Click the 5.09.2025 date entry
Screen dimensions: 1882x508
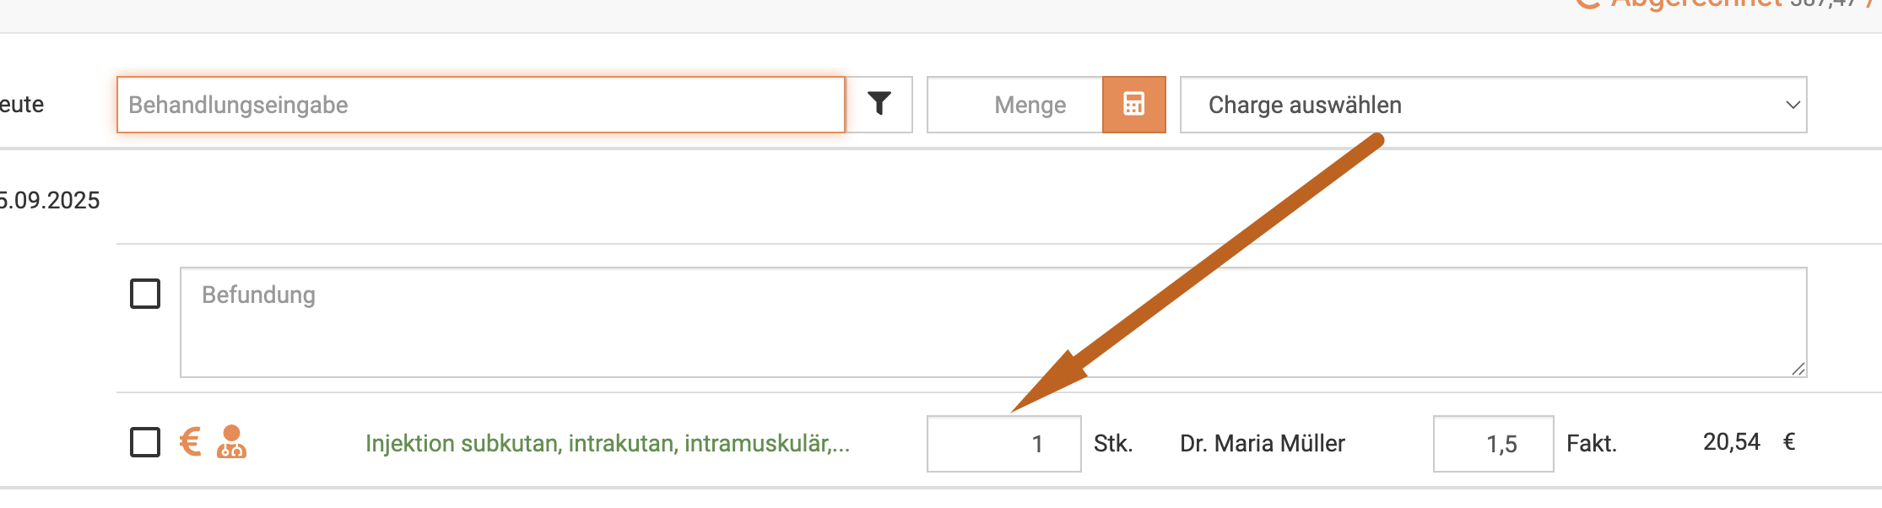[50, 200]
